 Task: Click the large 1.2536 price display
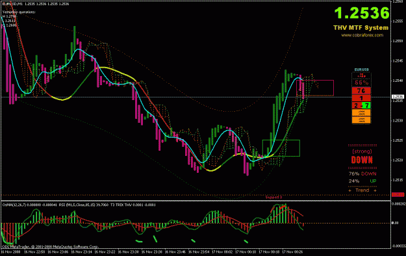pyautogui.click(x=362, y=13)
